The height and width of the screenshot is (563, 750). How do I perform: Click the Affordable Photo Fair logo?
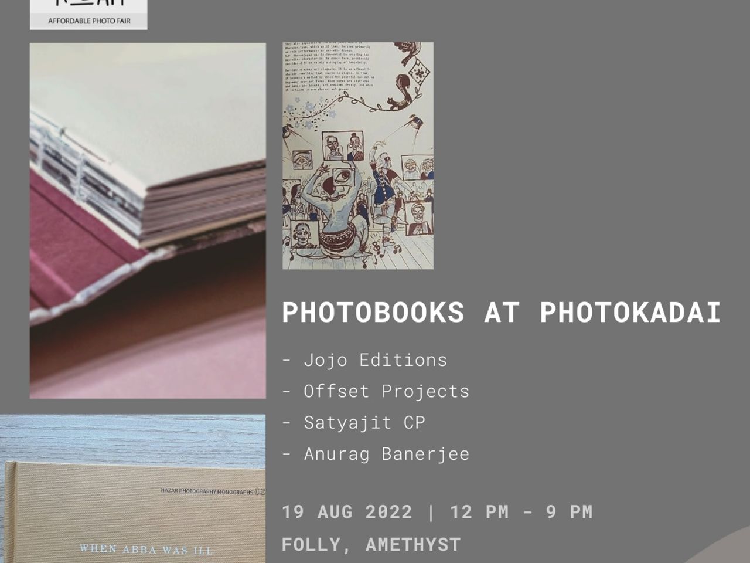coord(88,15)
